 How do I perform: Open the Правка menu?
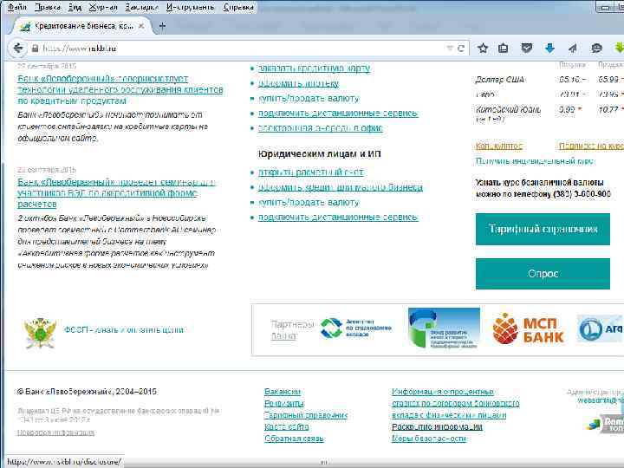(48, 7)
